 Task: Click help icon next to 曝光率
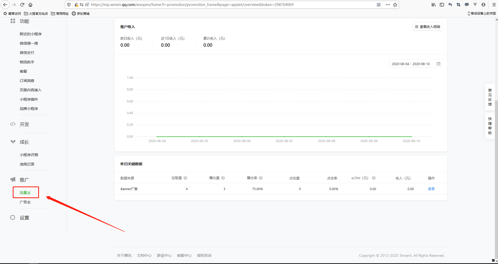[261, 178]
